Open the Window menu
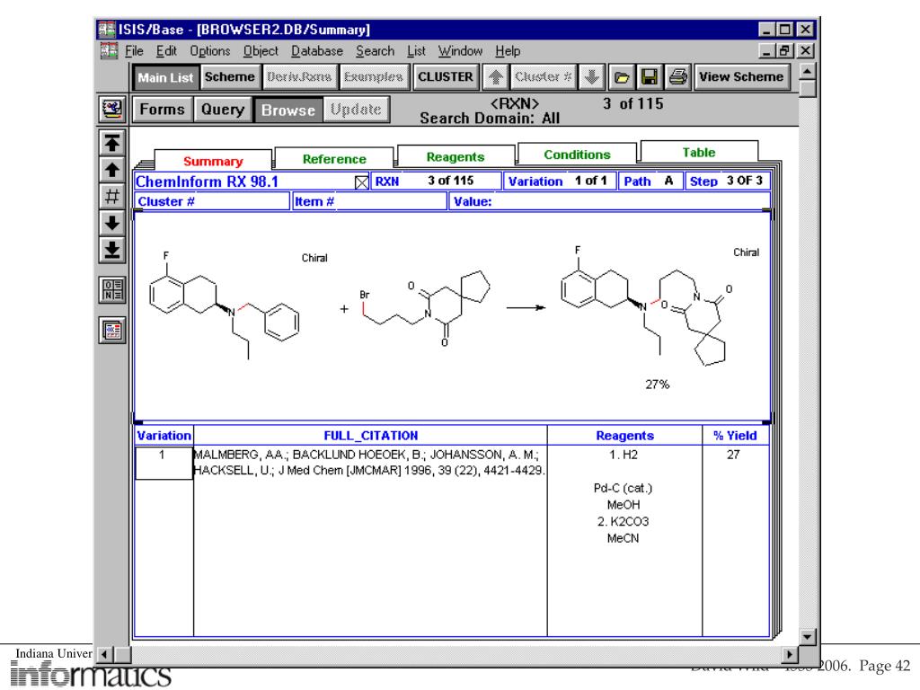920x690 pixels. [x=460, y=51]
